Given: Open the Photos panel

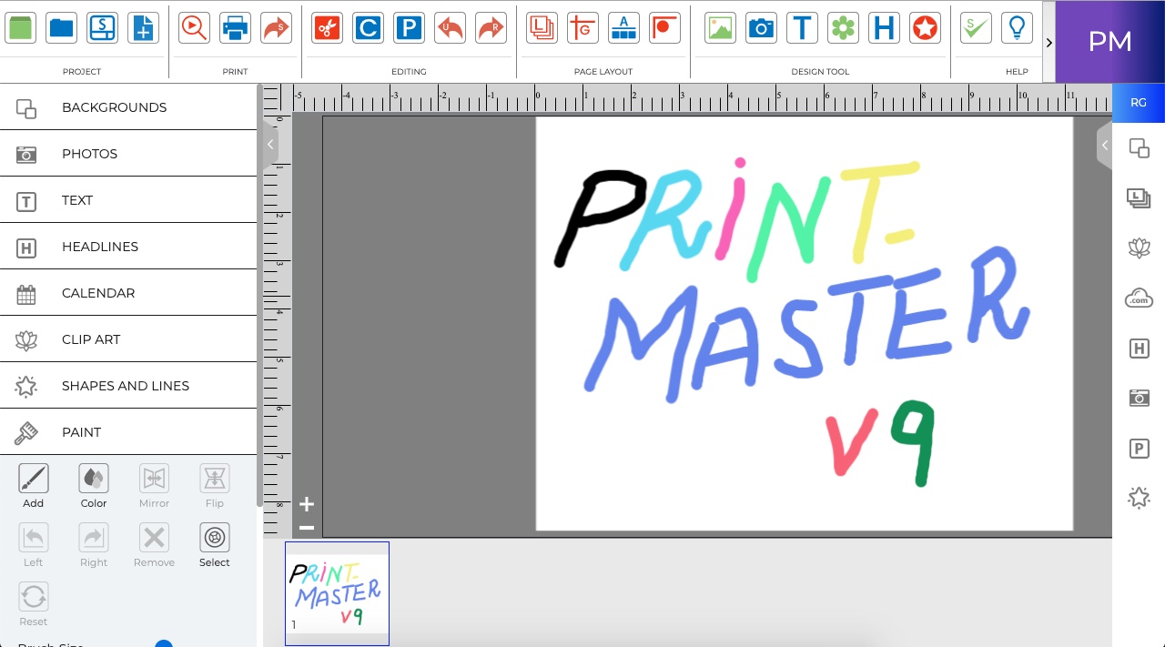Looking at the screenshot, I should [128, 154].
